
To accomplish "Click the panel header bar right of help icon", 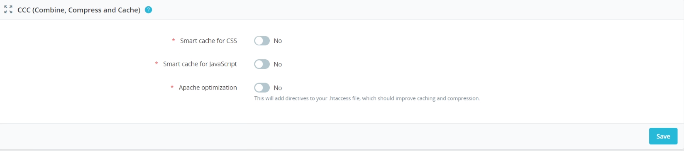I will 415,10.
